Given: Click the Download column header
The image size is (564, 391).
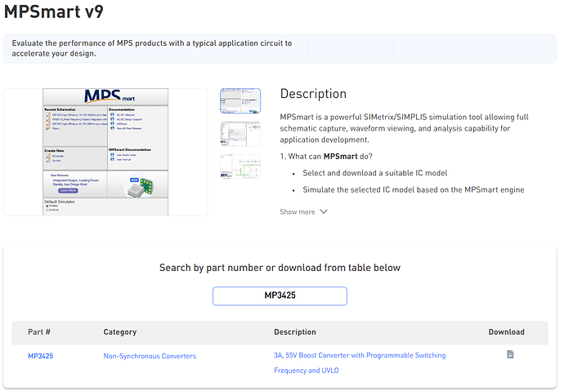Looking at the screenshot, I should (x=507, y=331).
